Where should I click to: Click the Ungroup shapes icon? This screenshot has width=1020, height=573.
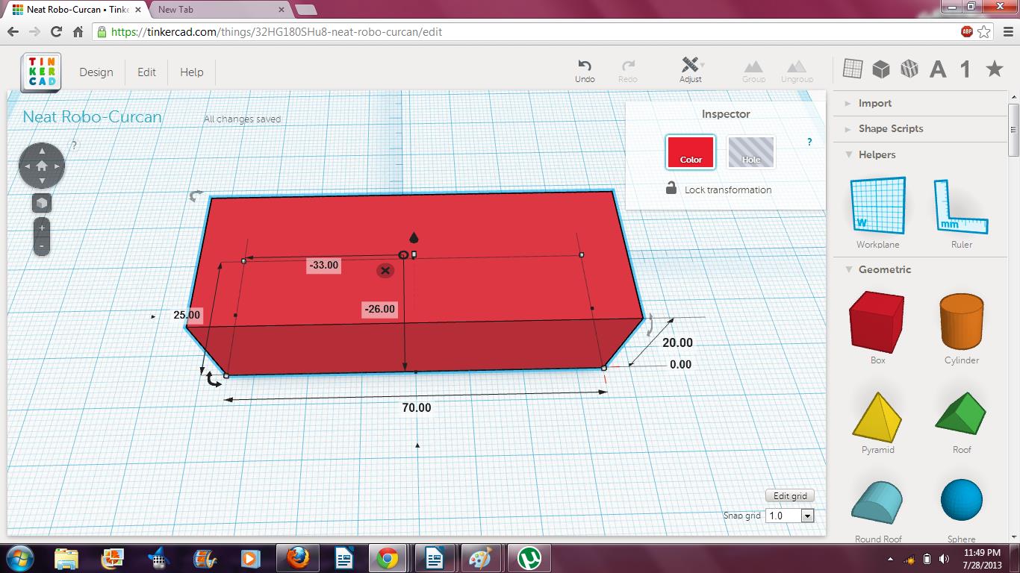coord(797,71)
